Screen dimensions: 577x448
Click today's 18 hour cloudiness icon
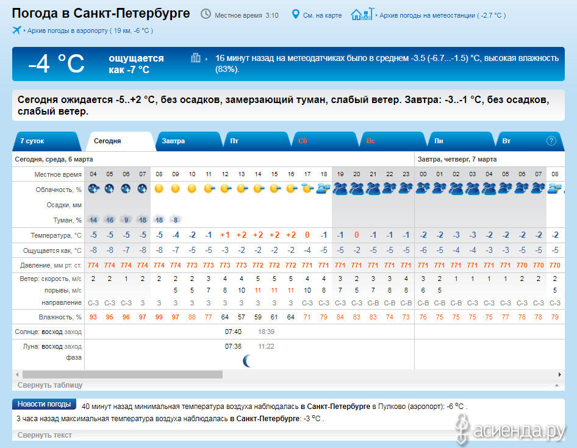click(x=323, y=189)
